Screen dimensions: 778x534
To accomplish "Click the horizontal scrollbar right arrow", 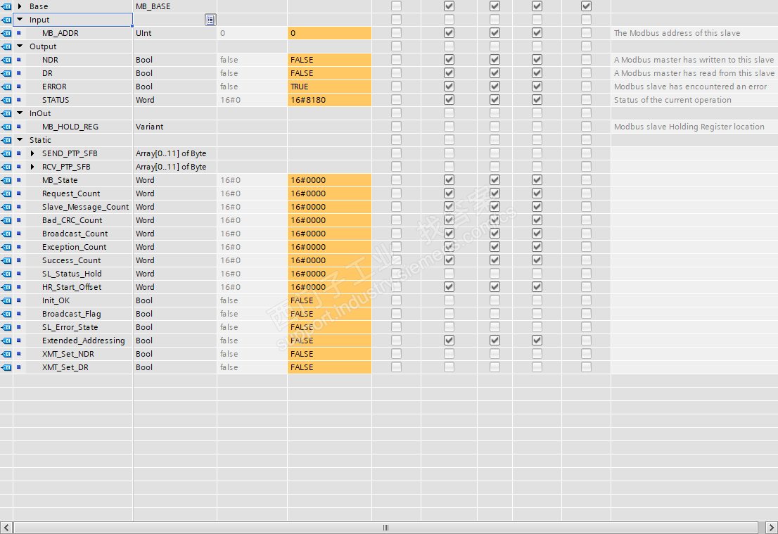I will [x=772, y=528].
